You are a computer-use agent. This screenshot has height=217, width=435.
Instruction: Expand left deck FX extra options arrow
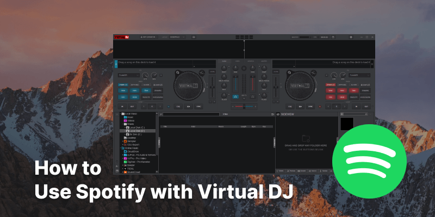[161, 75]
